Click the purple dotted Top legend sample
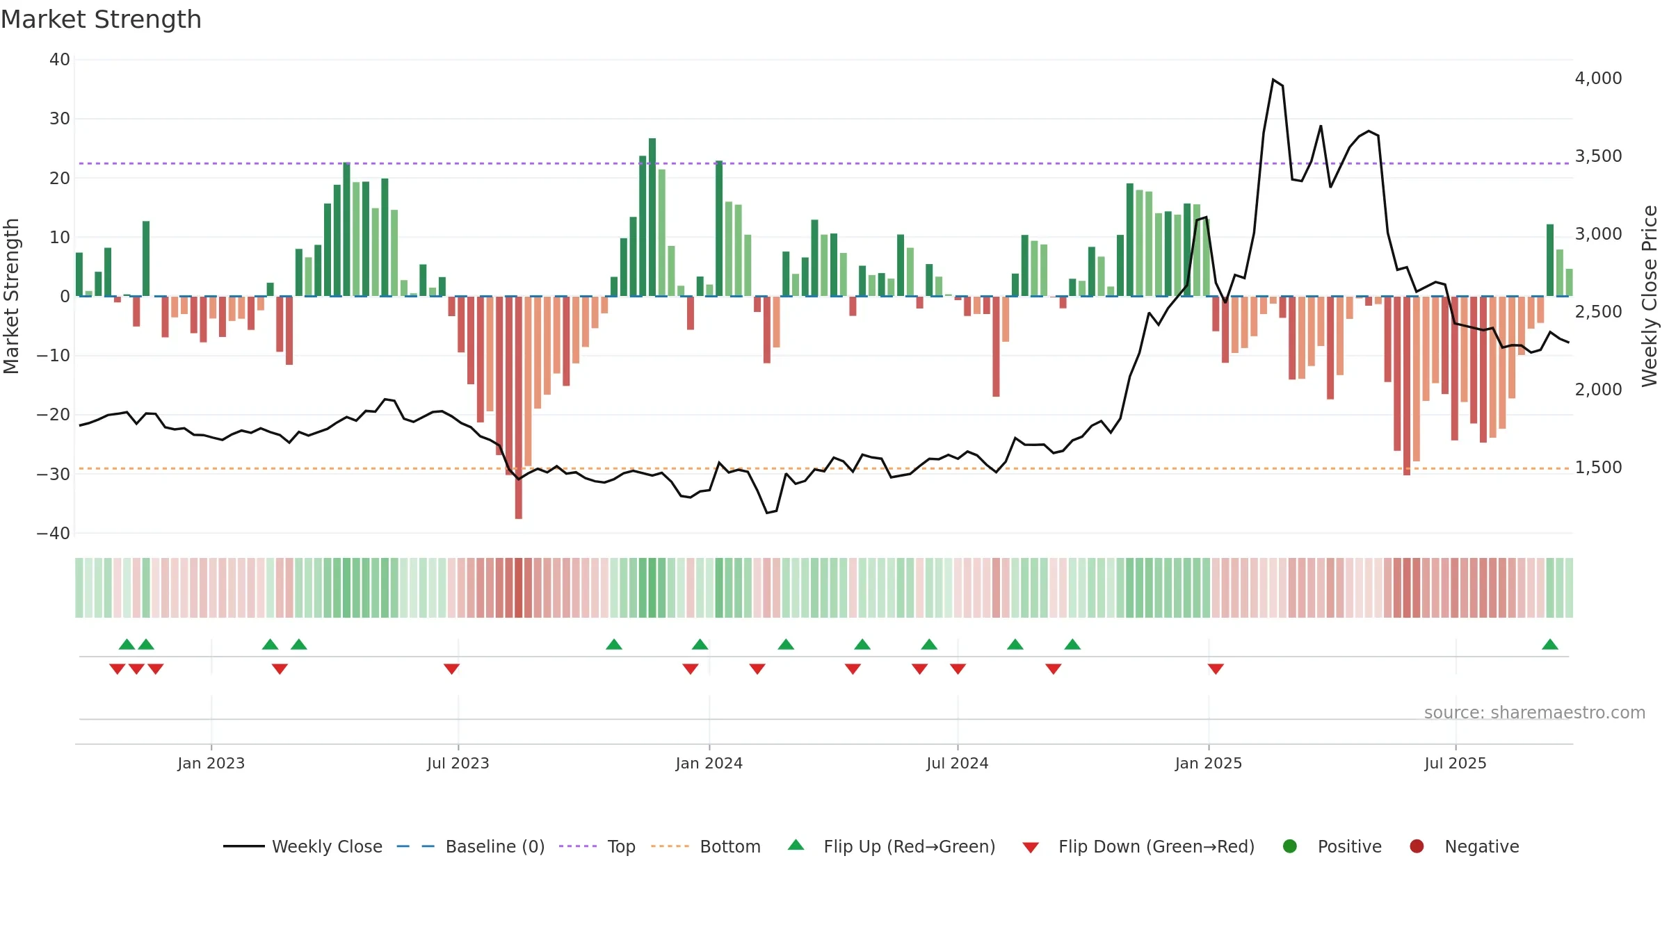Viewport: 1669px width, 938px height. [578, 846]
